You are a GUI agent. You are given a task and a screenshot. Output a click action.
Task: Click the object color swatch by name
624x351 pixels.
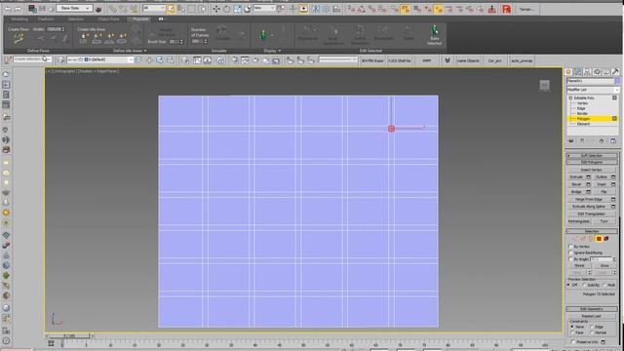617,81
